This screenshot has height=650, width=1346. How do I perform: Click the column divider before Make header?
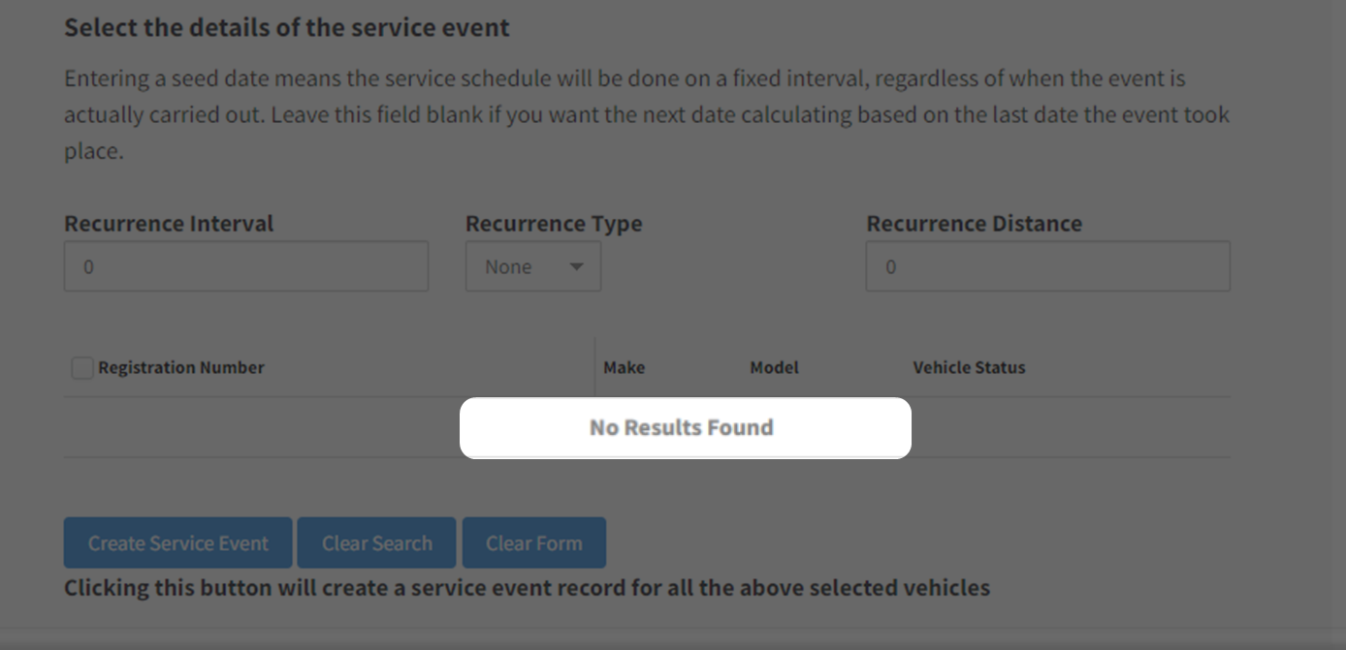point(594,367)
